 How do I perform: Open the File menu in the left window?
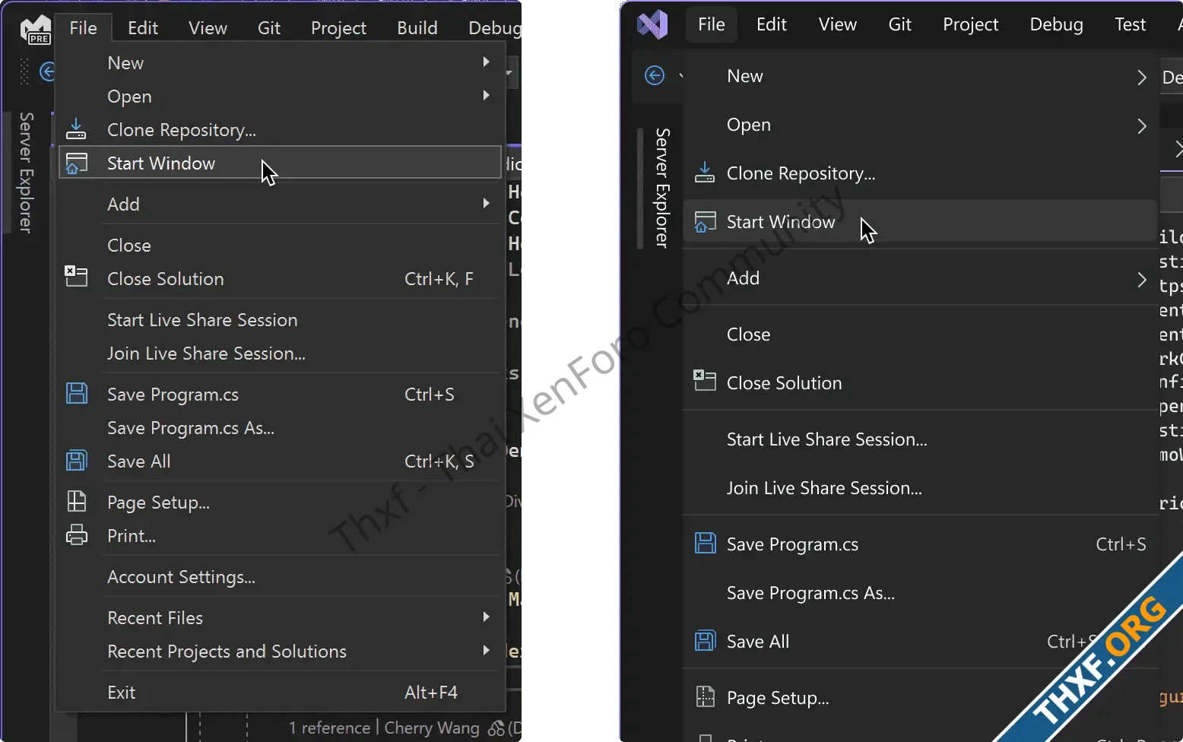tap(84, 28)
